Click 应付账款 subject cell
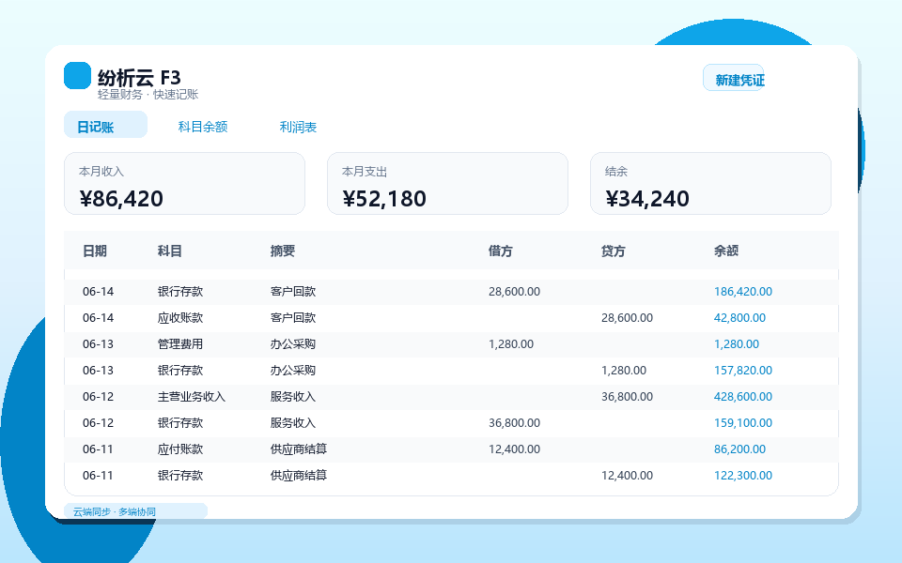The image size is (902, 563). click(x=180, y=449)
